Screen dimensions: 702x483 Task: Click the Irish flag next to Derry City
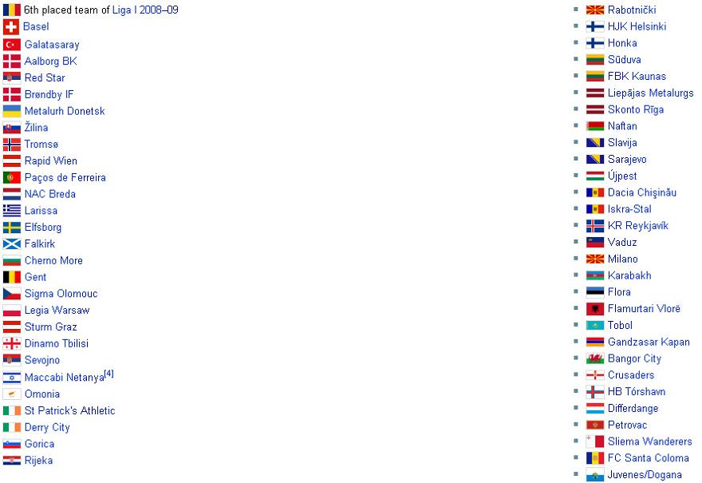(x=12, y=427)
